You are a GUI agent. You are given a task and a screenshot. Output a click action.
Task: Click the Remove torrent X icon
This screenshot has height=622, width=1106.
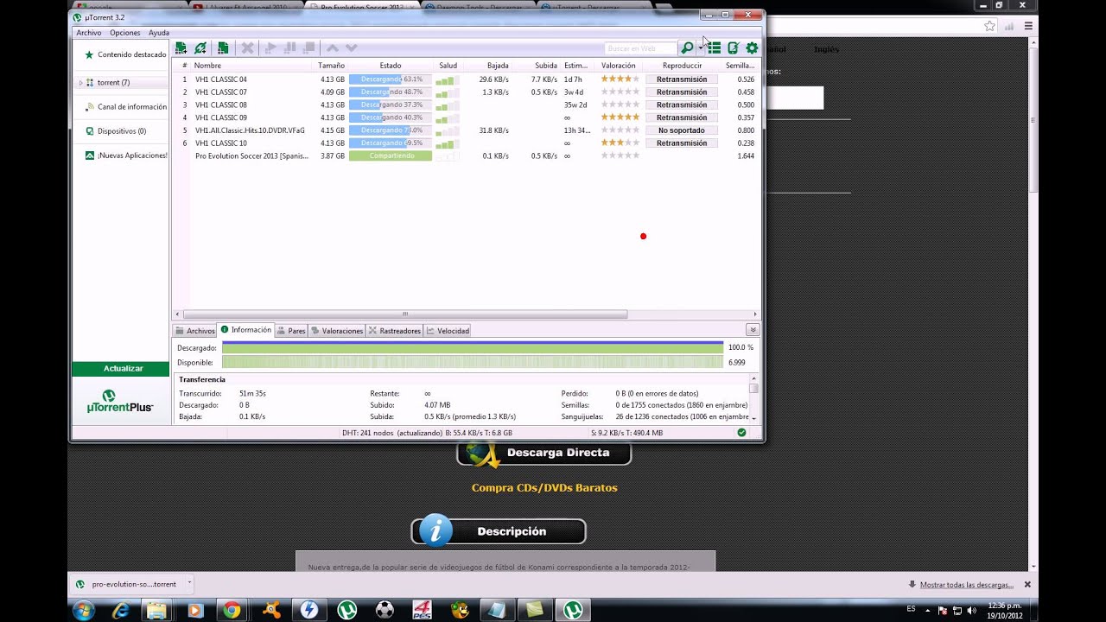point(247,48)
